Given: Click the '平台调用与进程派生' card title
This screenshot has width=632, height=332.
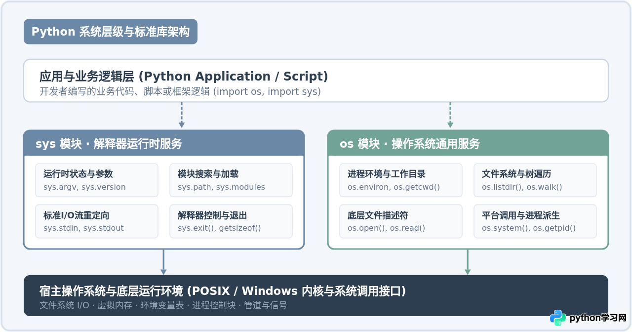Looking at the screenshot, I should tap(521, 215).
